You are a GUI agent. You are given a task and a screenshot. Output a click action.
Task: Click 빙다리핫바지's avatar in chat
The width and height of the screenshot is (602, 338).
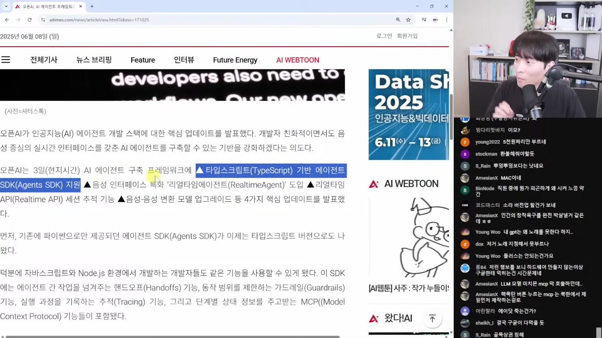coord(465,130)
